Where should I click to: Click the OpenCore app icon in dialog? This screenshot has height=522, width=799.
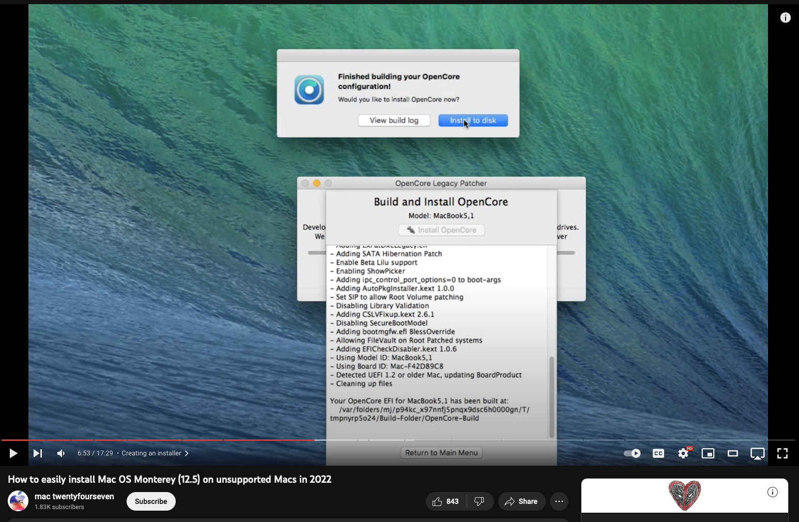click(x=309, y=89)
